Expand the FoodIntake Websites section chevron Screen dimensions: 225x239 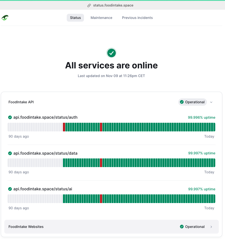click(x=211, y=227)
